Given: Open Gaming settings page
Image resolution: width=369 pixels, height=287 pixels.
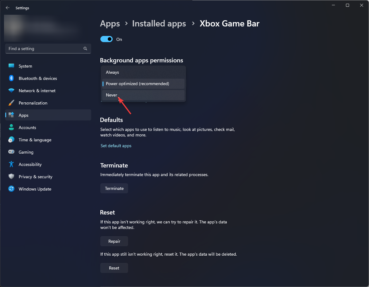Looking at the screenshot, I should click(x=48, y=152).
